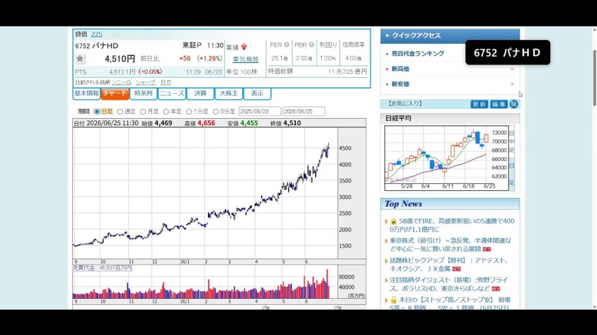Open the チャート tab
This screenshot has height=335, width=597.
[115, 94]
